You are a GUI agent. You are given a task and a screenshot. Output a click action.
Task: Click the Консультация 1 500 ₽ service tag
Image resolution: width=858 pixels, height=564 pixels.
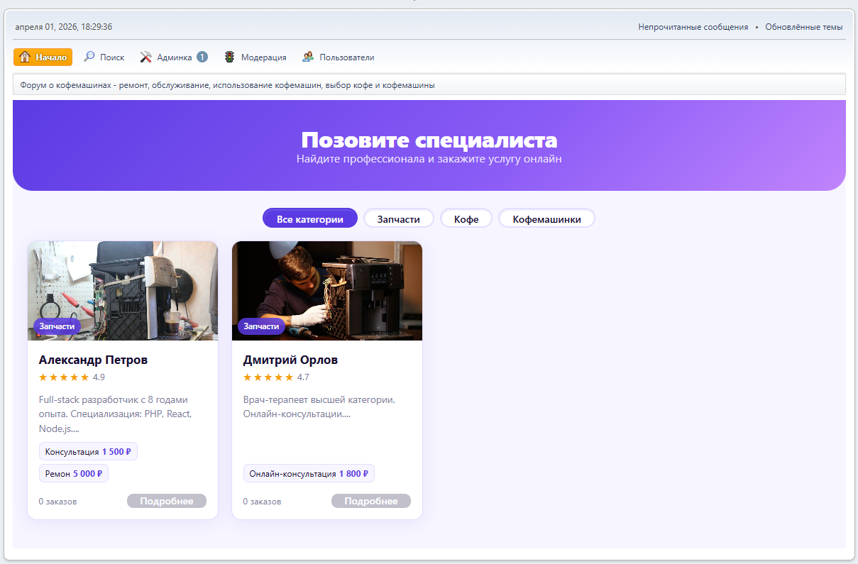click(x=88, y=452)
